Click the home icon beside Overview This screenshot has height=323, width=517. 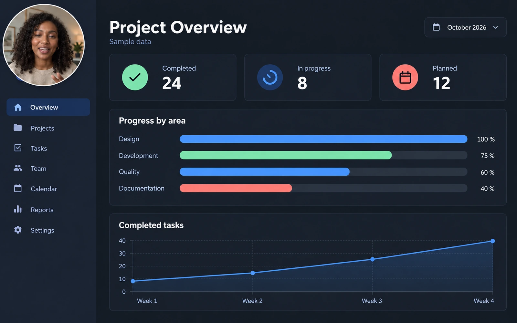tap(18, 107)
